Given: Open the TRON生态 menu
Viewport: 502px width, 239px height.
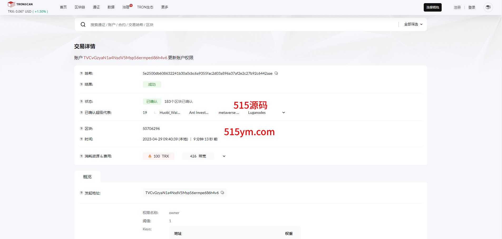Looking at the screenshot, I should (145, 7).
